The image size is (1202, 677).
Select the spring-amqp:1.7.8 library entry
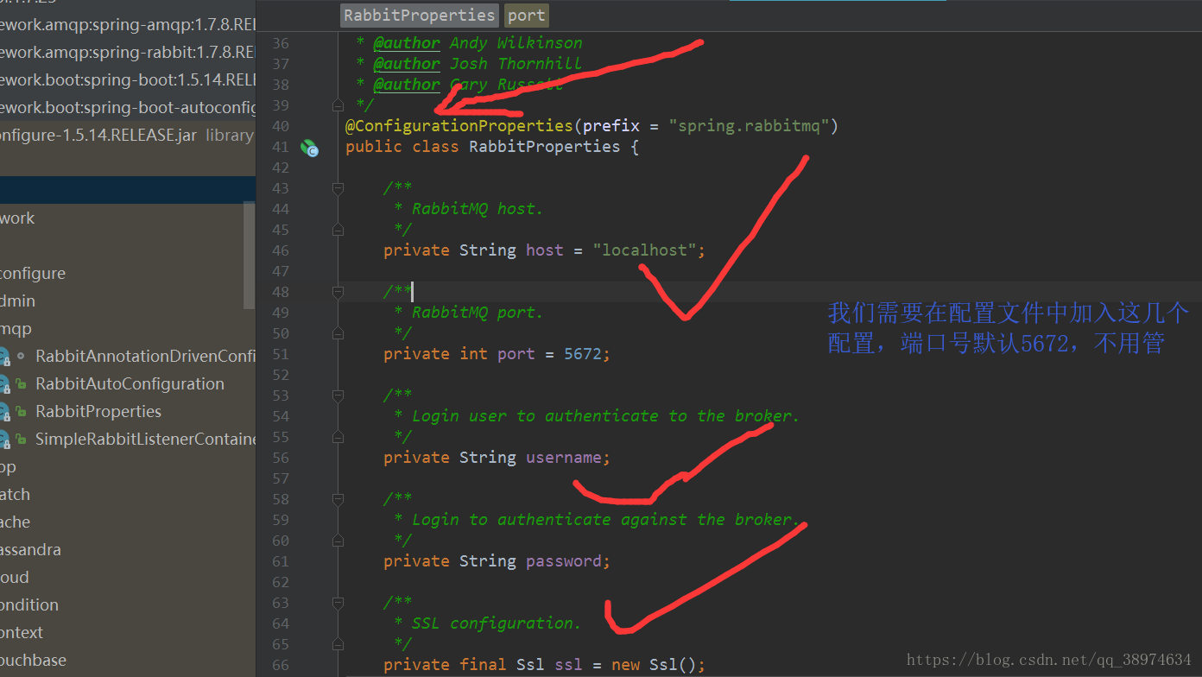pyautogui.click(x=128, y=25)
